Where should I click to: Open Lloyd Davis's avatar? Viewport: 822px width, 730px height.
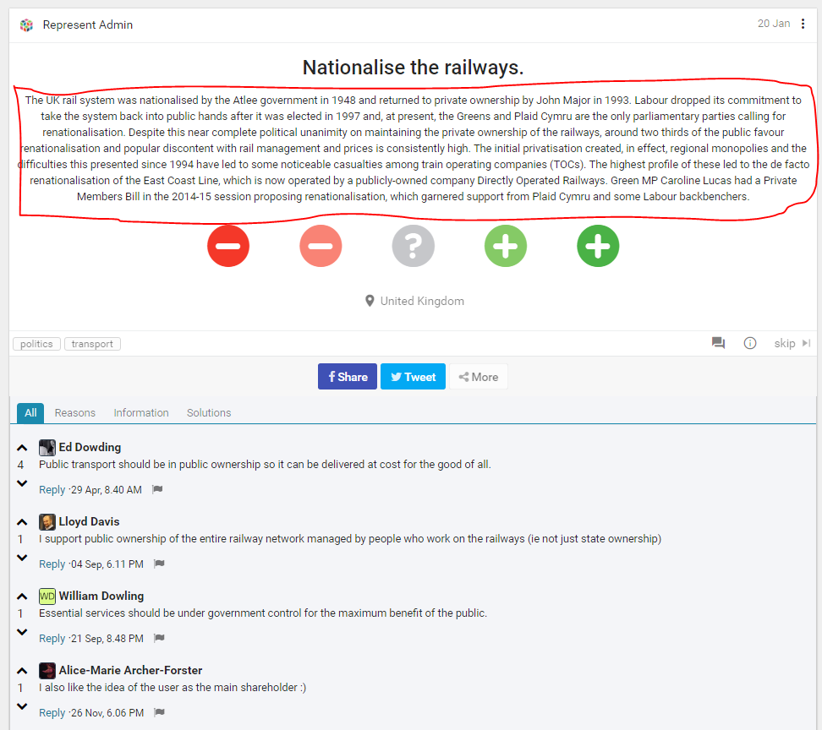(47, 522)
